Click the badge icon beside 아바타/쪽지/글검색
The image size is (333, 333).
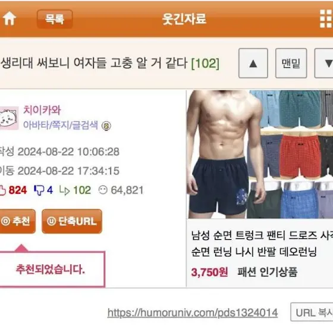(106, 125)
